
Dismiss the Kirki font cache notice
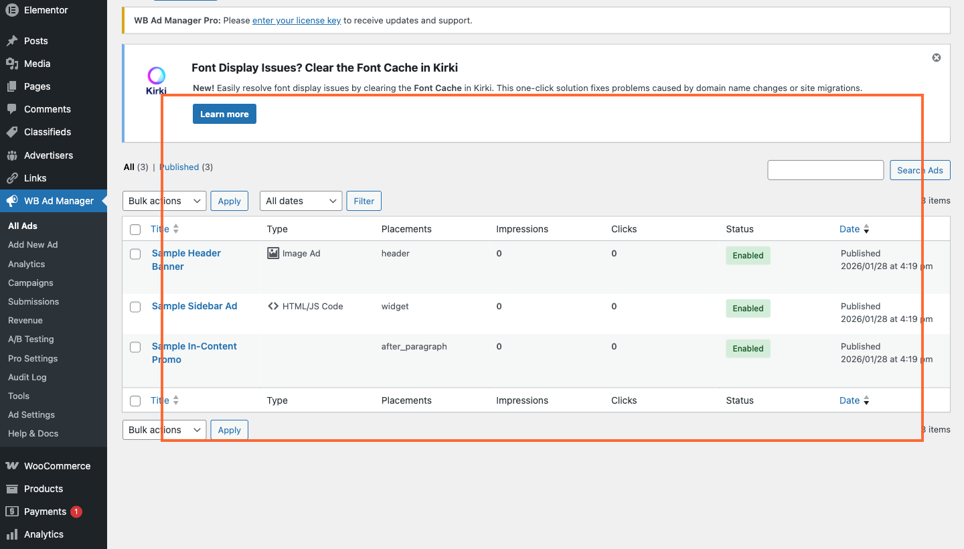click(936, 58)
